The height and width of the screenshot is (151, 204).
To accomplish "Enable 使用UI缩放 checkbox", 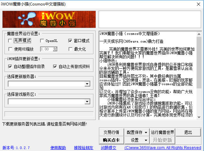I will (x=10, y=49).
